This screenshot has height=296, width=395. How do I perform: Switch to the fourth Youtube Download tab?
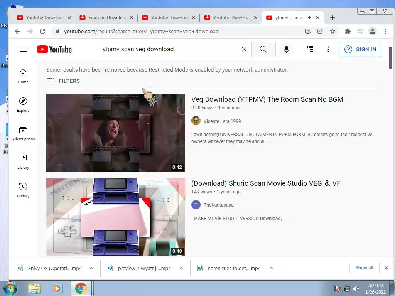230,18
